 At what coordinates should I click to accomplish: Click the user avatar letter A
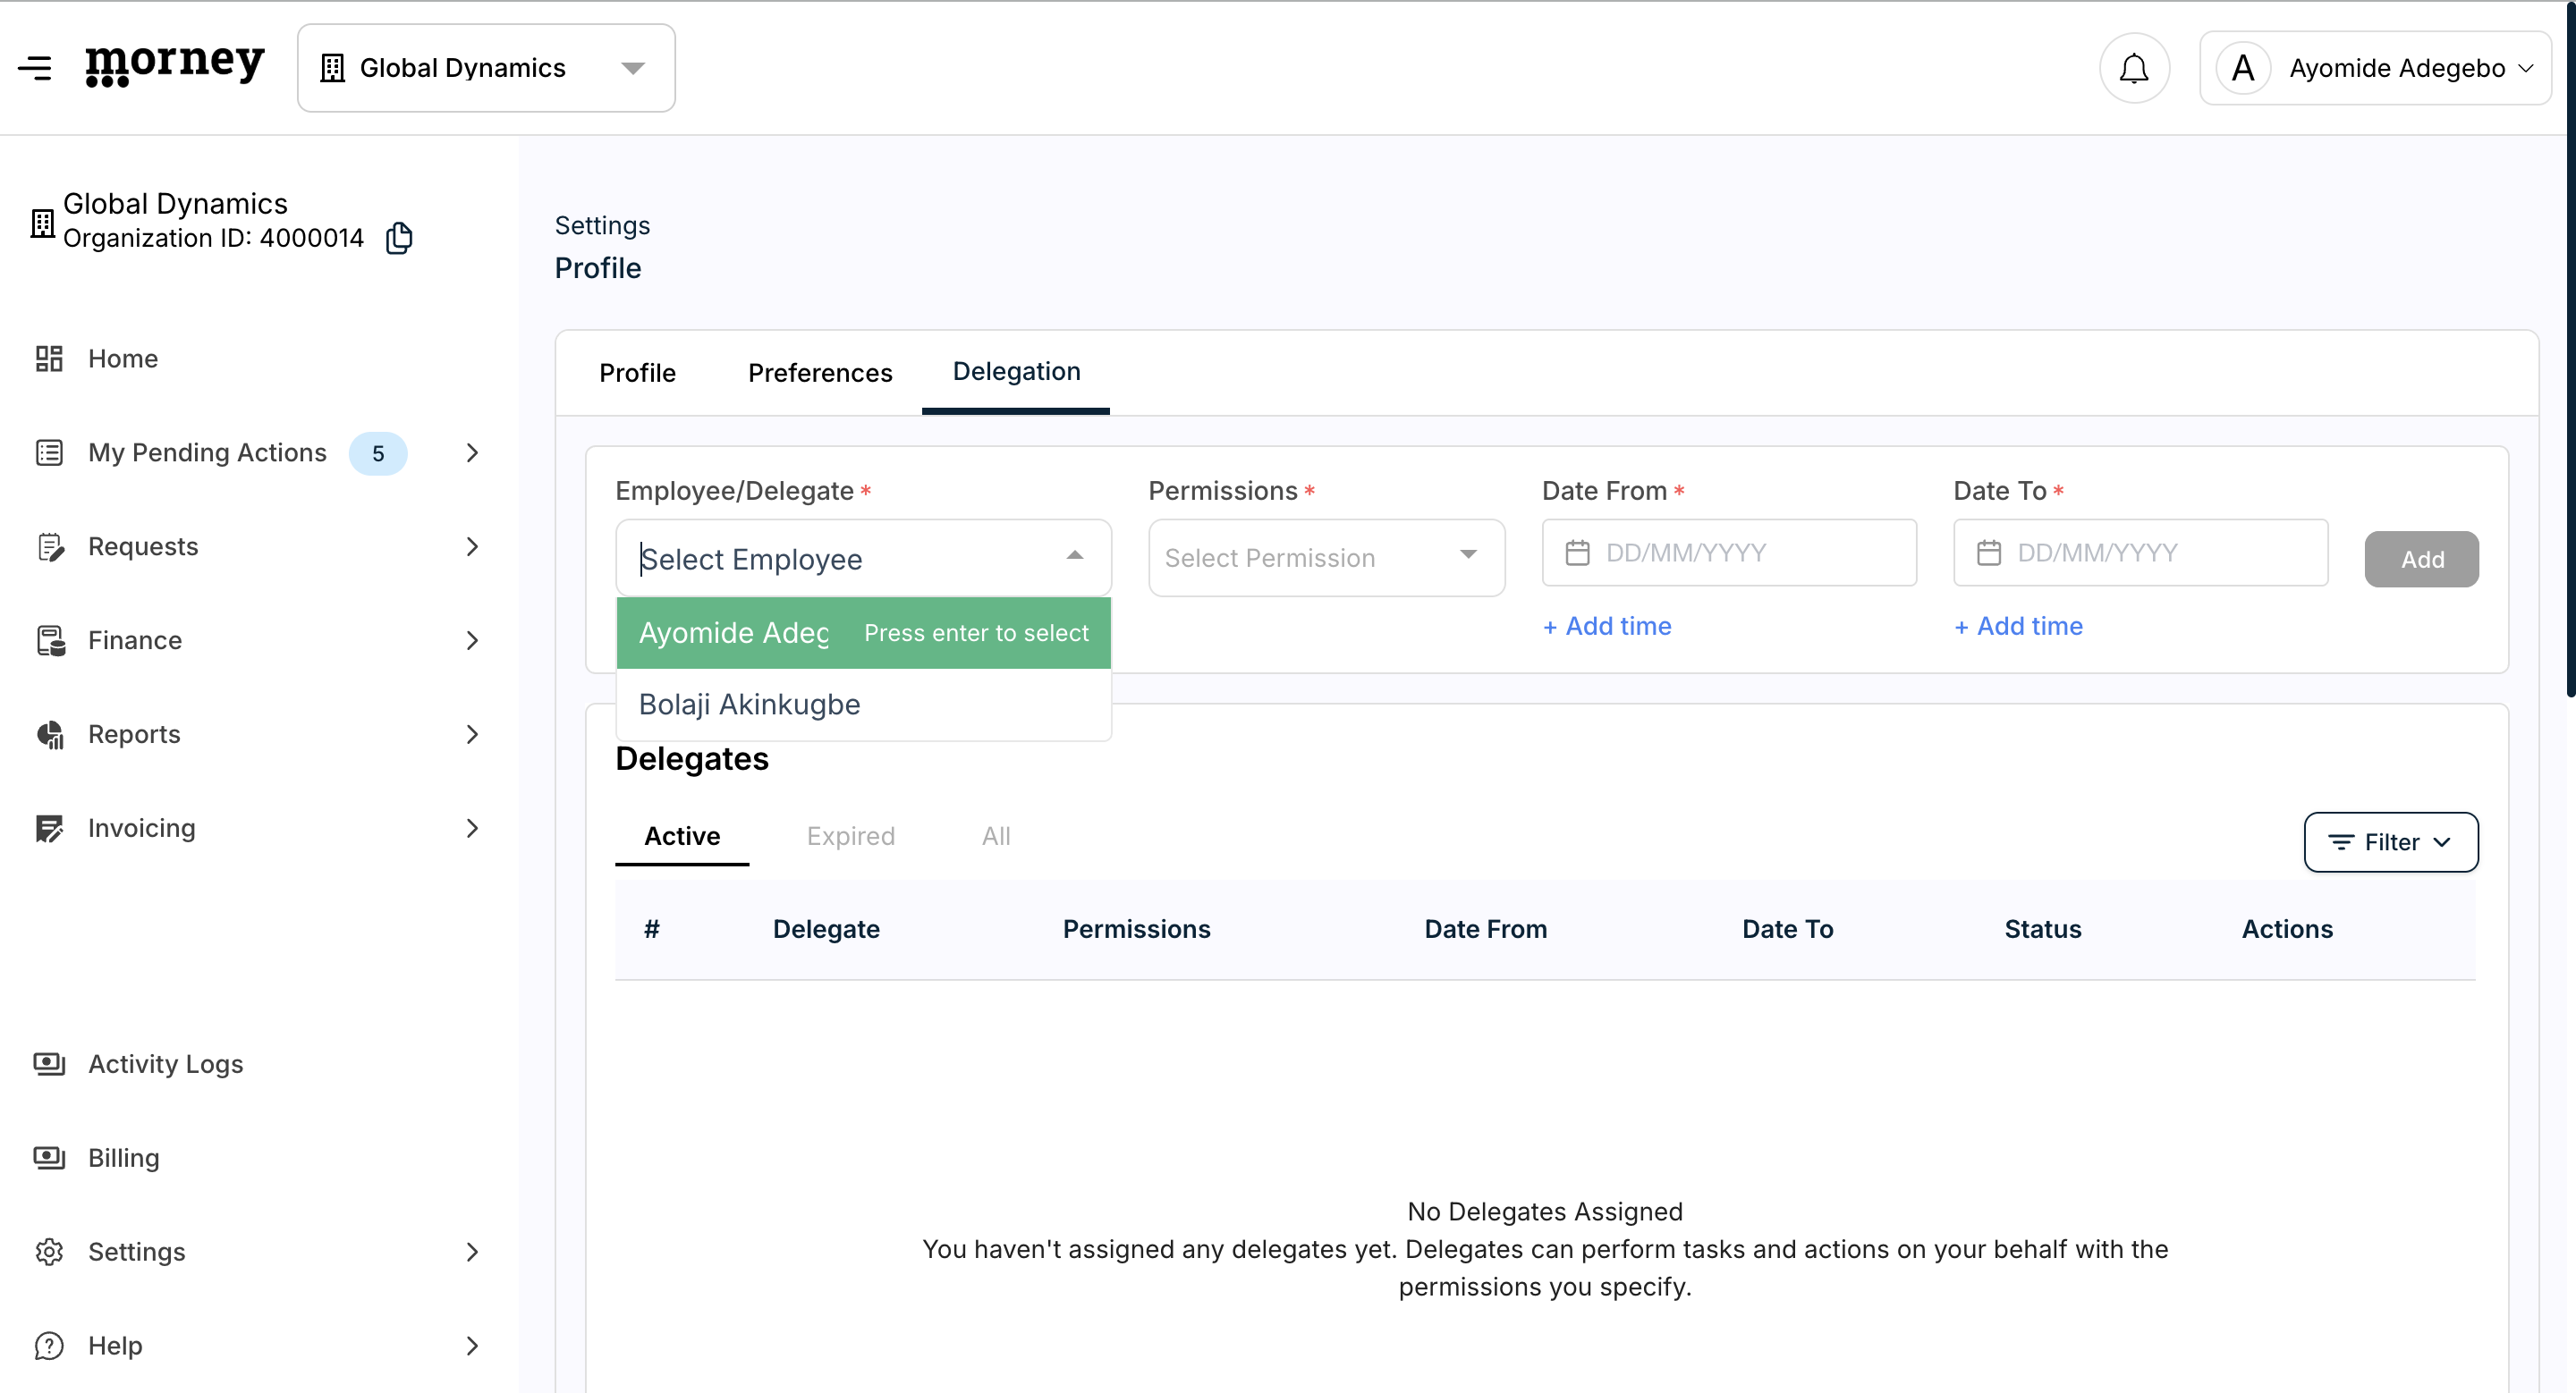coord(2243,68)
